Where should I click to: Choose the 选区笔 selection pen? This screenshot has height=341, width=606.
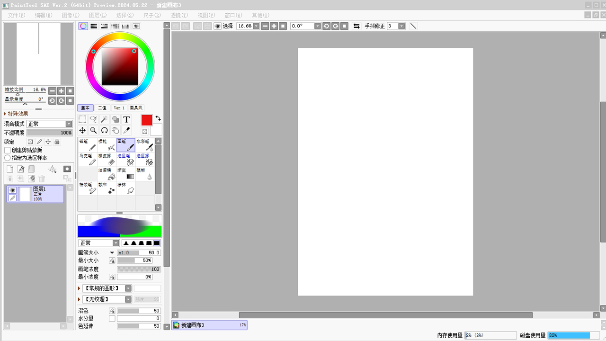(126, 159)
